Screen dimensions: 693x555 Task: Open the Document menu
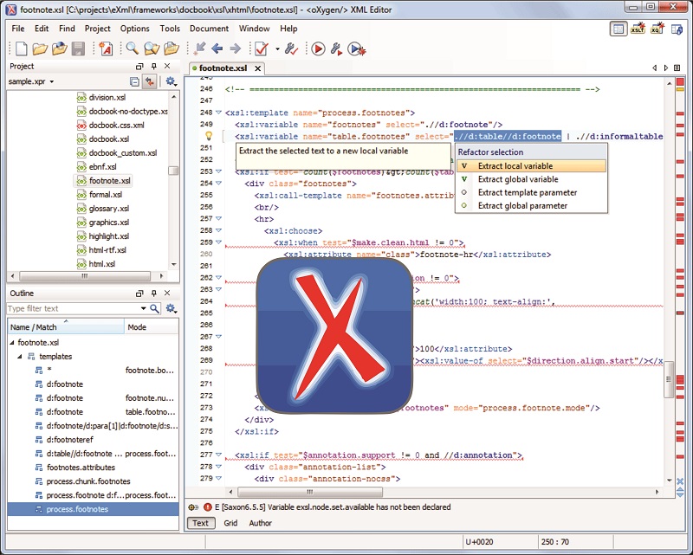pos(208,28)
